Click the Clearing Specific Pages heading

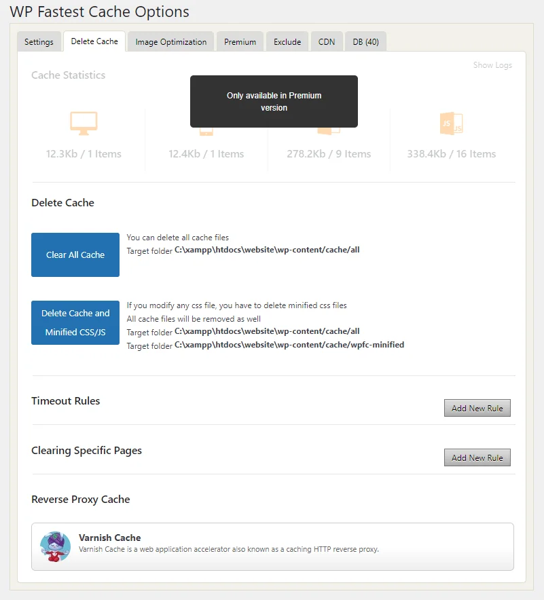click(86, 451)
